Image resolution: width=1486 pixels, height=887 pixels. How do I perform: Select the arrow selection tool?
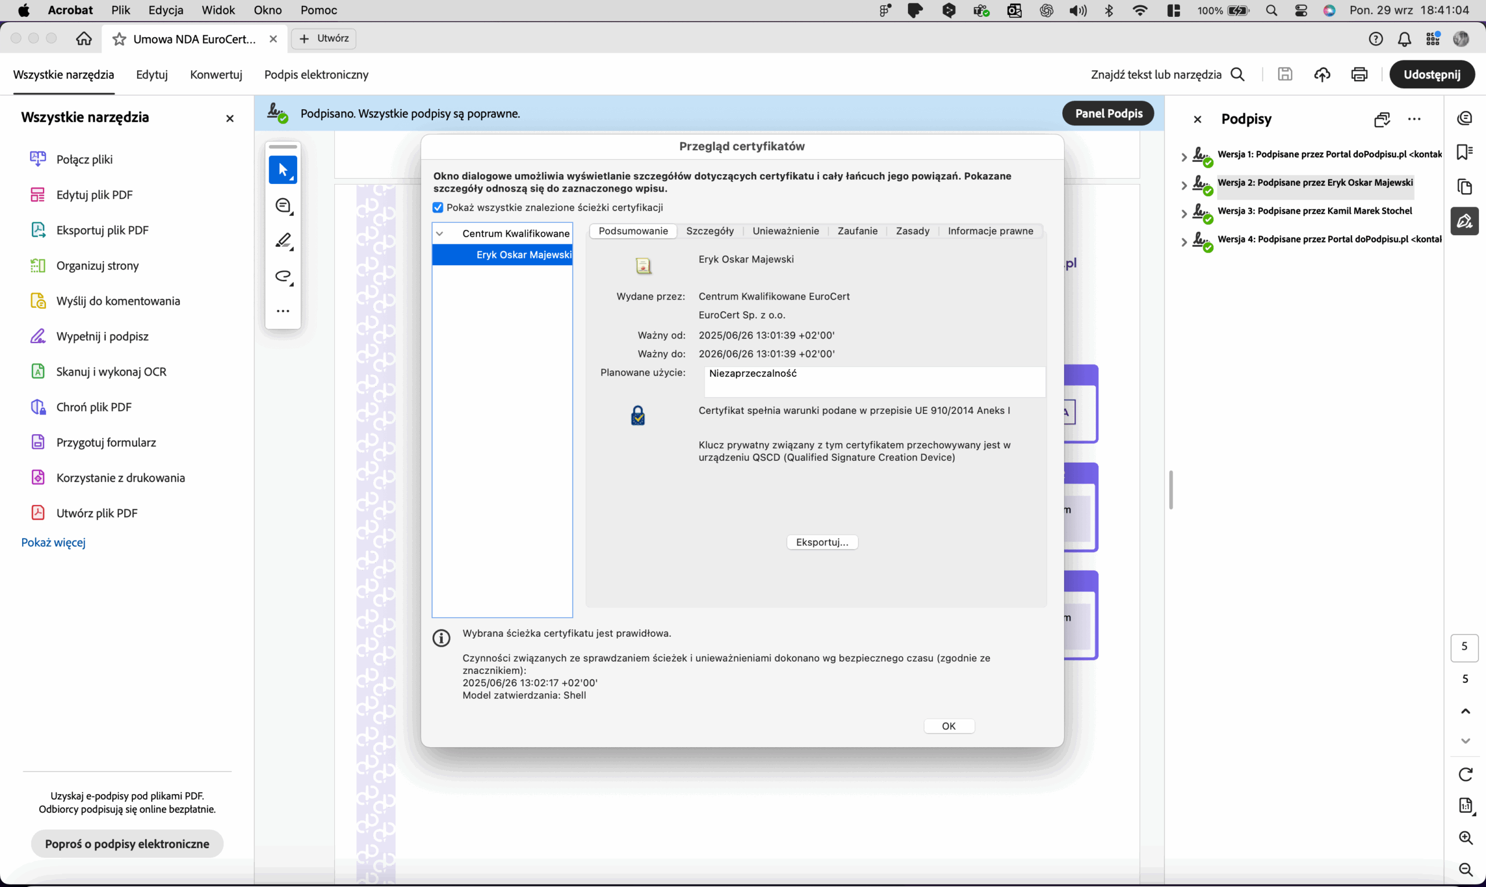pyautogui.click(x=283, y=170)
